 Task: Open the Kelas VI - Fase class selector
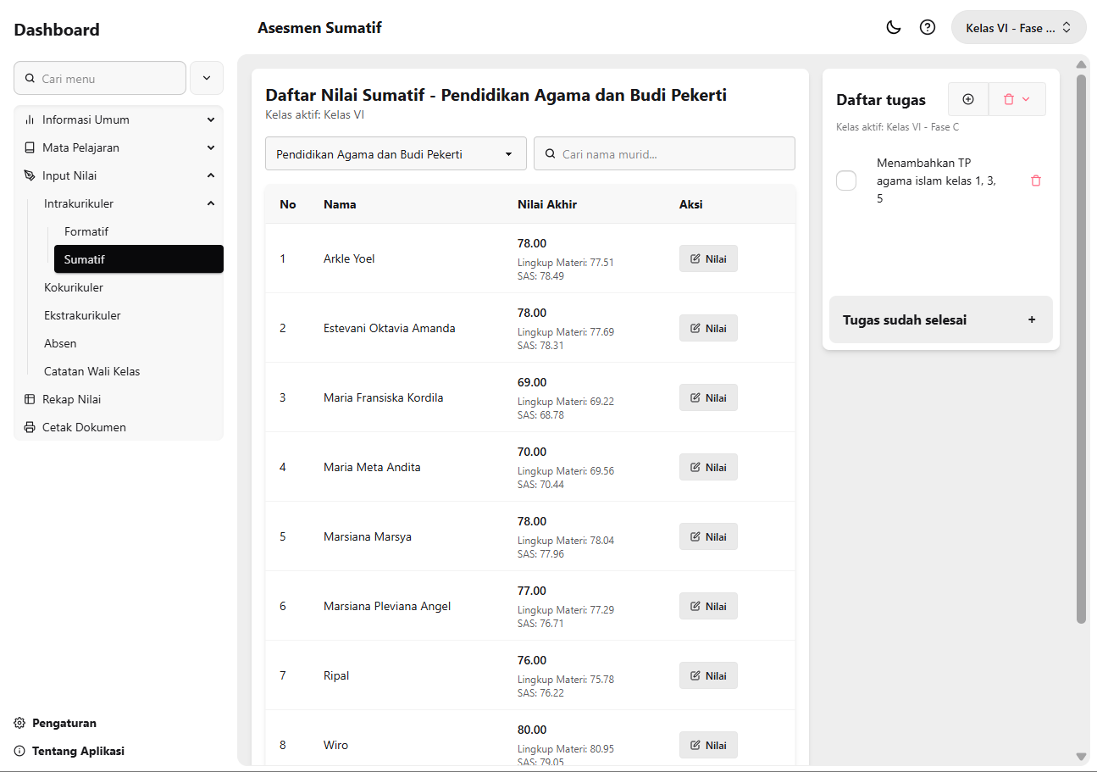[x=1018, y=27]
